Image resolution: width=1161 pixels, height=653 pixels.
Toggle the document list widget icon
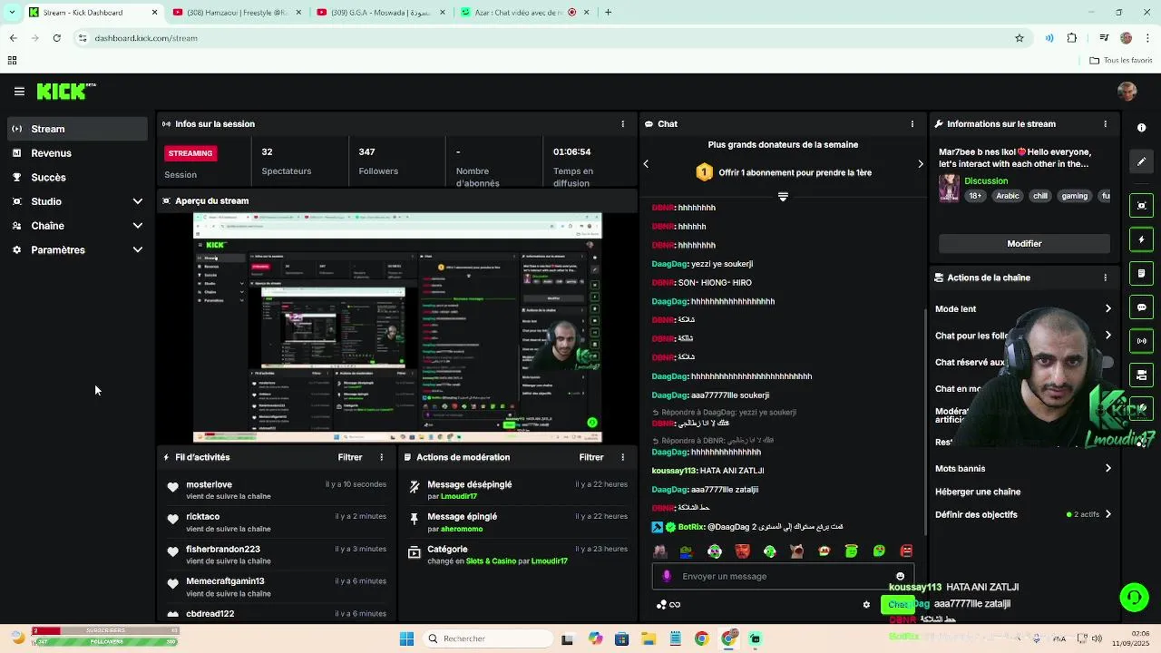[x=1142, y=274]
